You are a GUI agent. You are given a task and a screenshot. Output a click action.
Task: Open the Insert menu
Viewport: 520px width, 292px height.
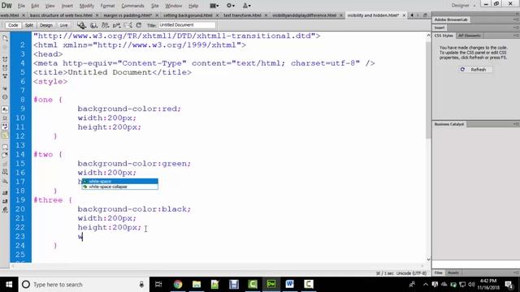pyautogui.click(x=67, y=6)
